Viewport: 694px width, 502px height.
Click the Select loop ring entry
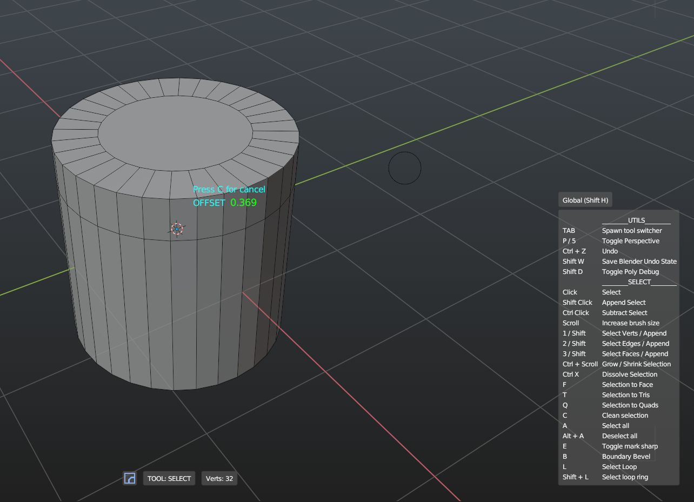point(625,477)
